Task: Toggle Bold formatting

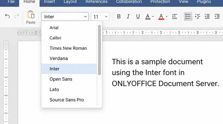Action: click(x=119, y=16)
